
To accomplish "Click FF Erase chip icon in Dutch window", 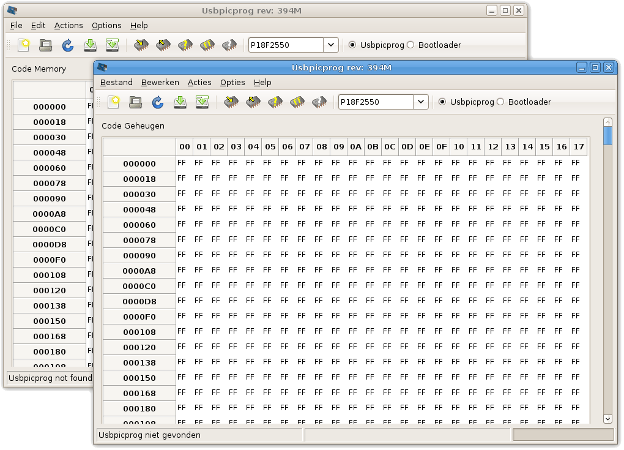I will [x=297, y=102].
